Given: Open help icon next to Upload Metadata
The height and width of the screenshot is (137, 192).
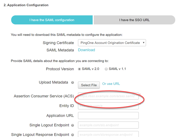Looking at the screenshot, I should [x=72, y=83].
